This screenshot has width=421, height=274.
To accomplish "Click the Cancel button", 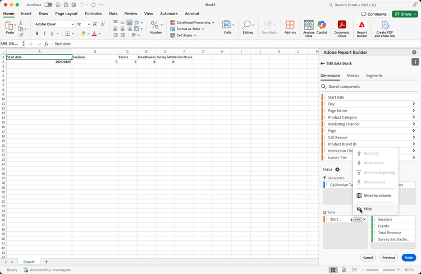I will click(x=368, y=258).
